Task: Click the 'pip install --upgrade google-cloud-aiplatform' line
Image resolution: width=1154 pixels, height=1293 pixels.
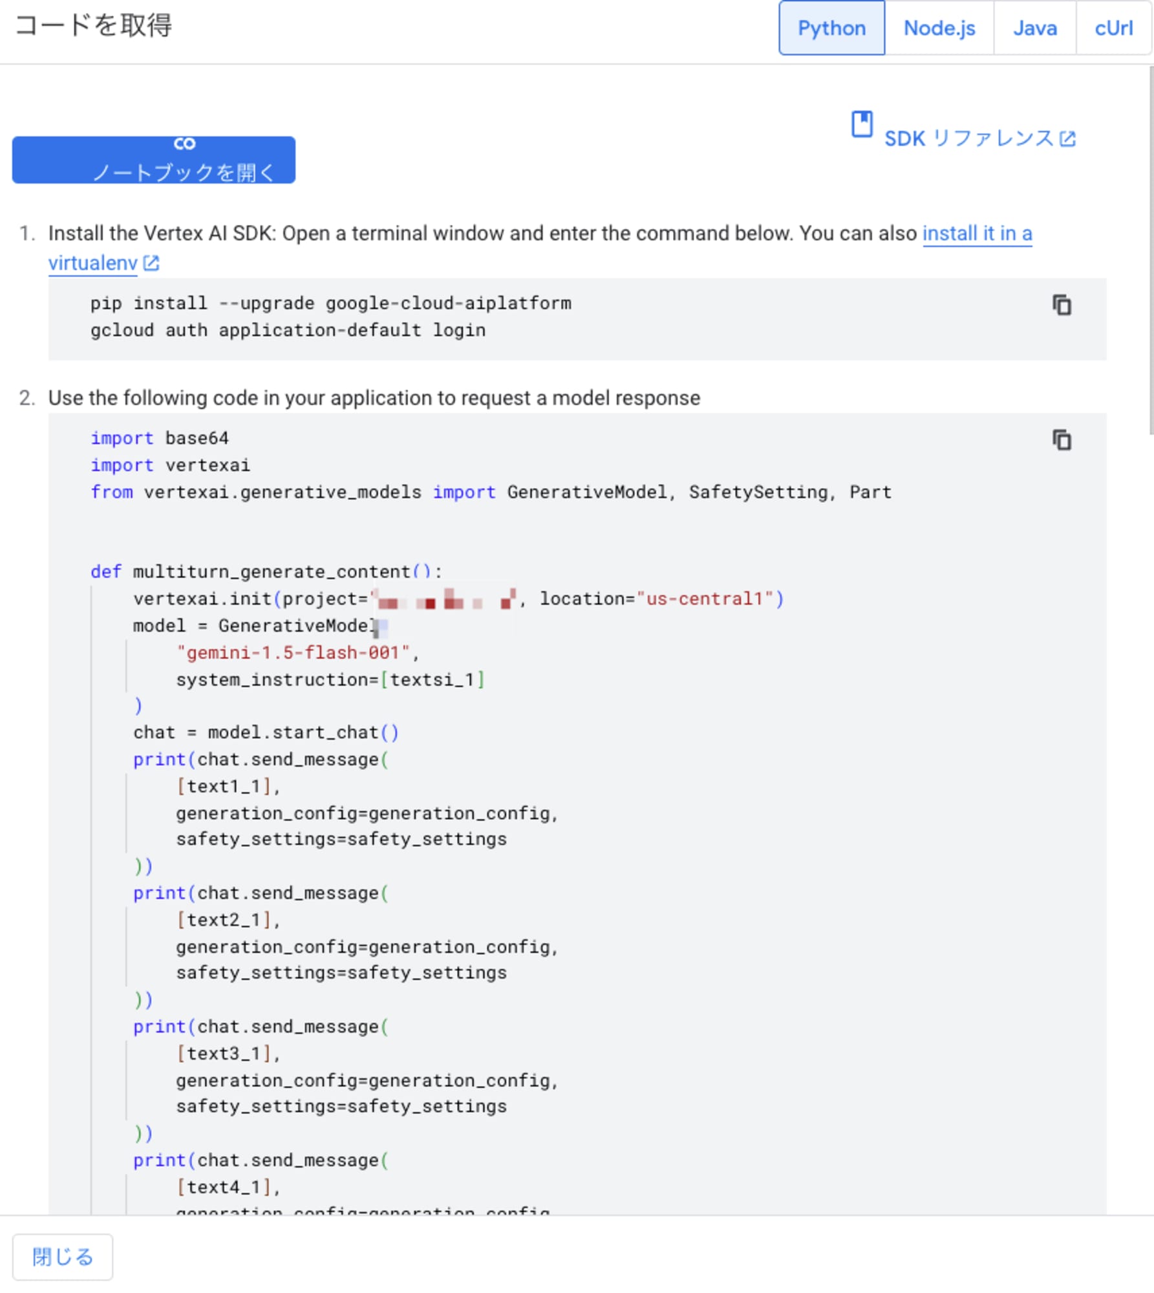Action: coord(330,303)
